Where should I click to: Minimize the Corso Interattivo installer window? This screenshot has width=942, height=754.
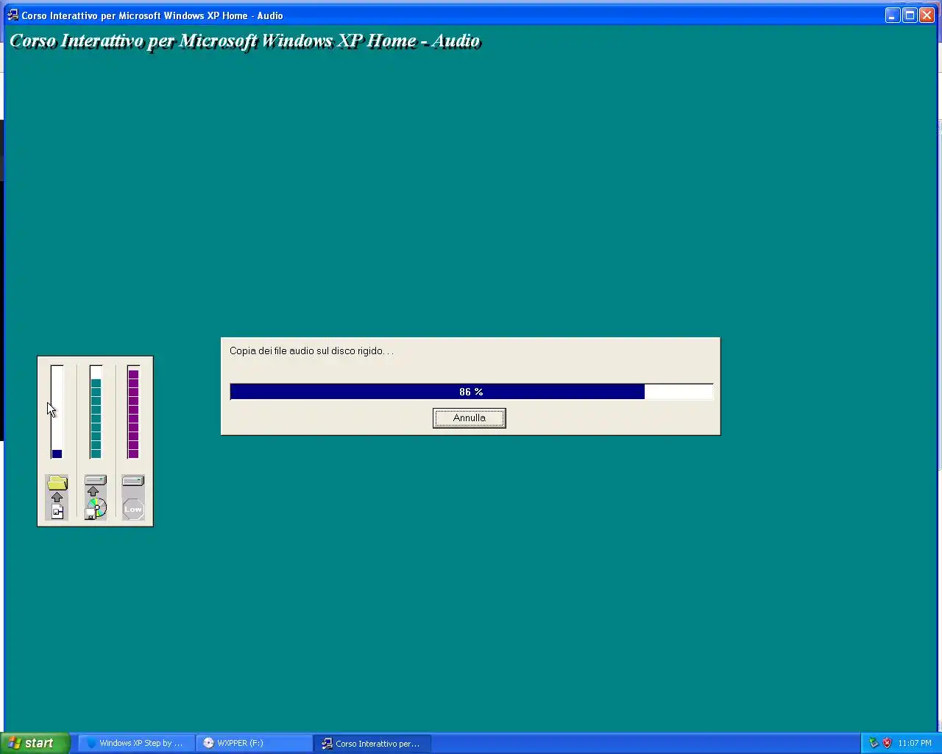click(x=893, y=15)
